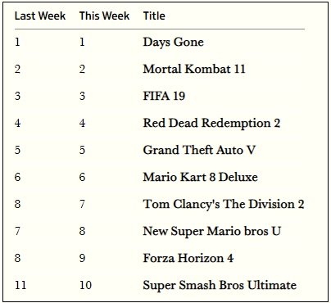Screen dimensions: 331x303
Task: Click on Grand Theft Auto V
Action: 199,150
